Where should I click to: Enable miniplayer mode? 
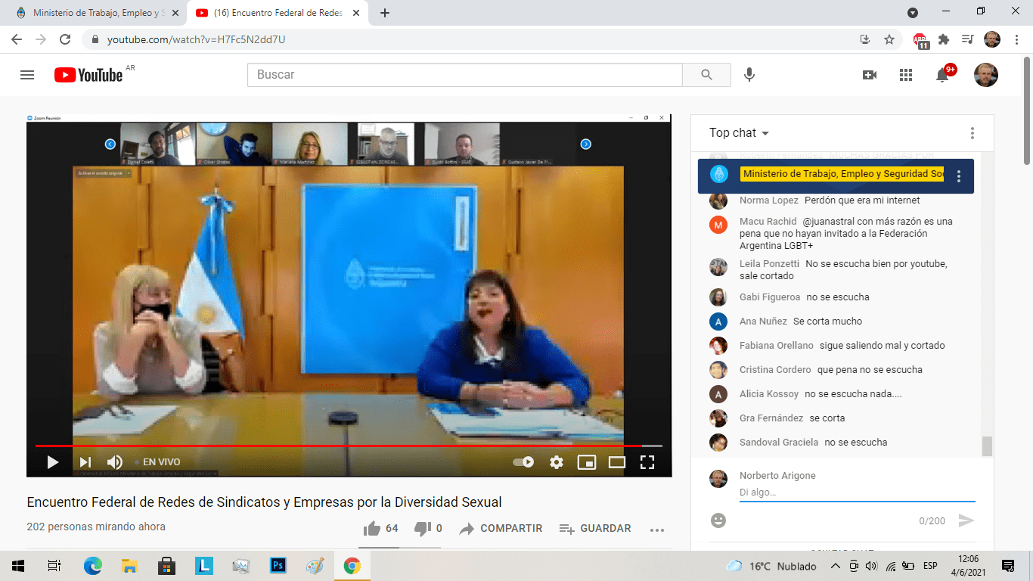point(587,462)
